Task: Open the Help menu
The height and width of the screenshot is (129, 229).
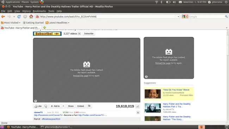Action: 59,11
